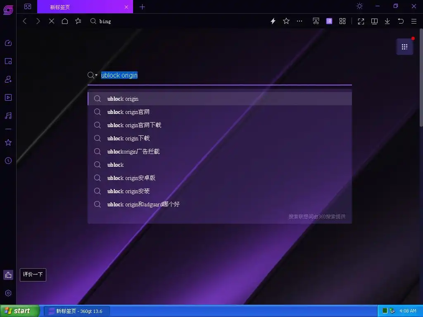Toggle the sun brightness theme icon
This screenshot has width=423, height=317.
pyautogui.click(x=359, y=6)
